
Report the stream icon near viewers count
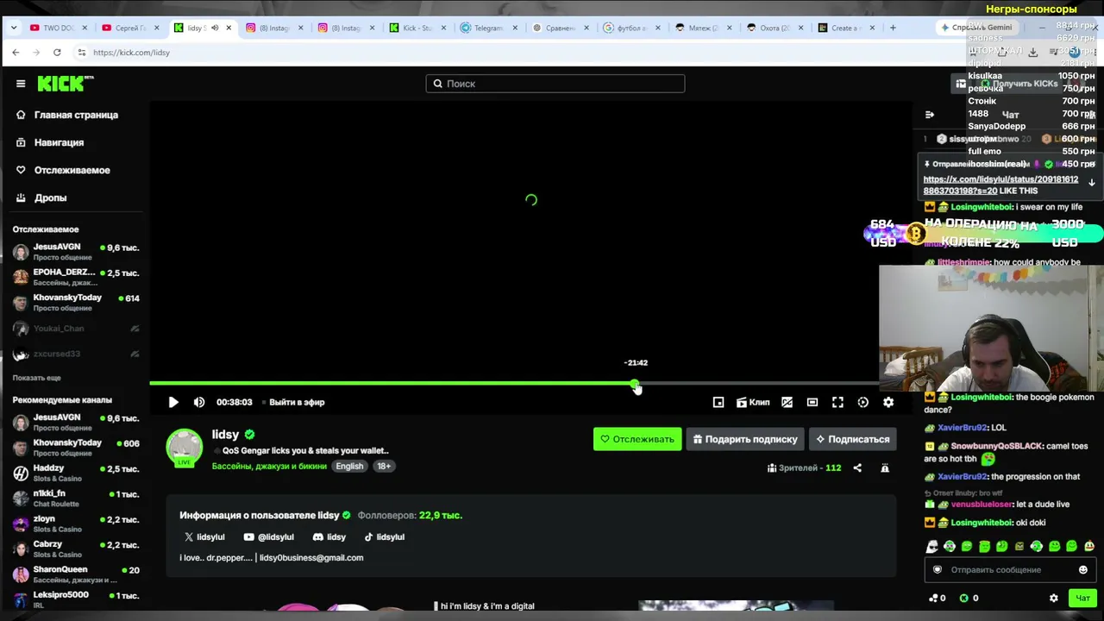[x=885, y=467]
